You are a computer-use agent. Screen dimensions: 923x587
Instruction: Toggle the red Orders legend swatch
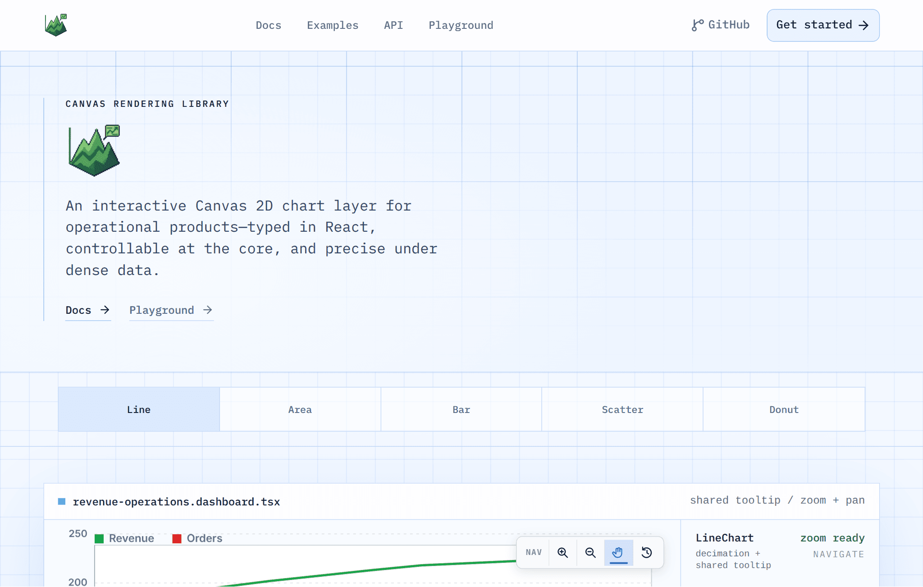pyautogui.click(x=177, y=538)
